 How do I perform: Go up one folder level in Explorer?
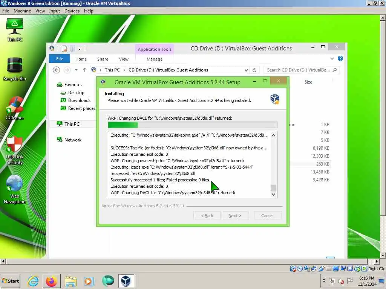(85, 70)
